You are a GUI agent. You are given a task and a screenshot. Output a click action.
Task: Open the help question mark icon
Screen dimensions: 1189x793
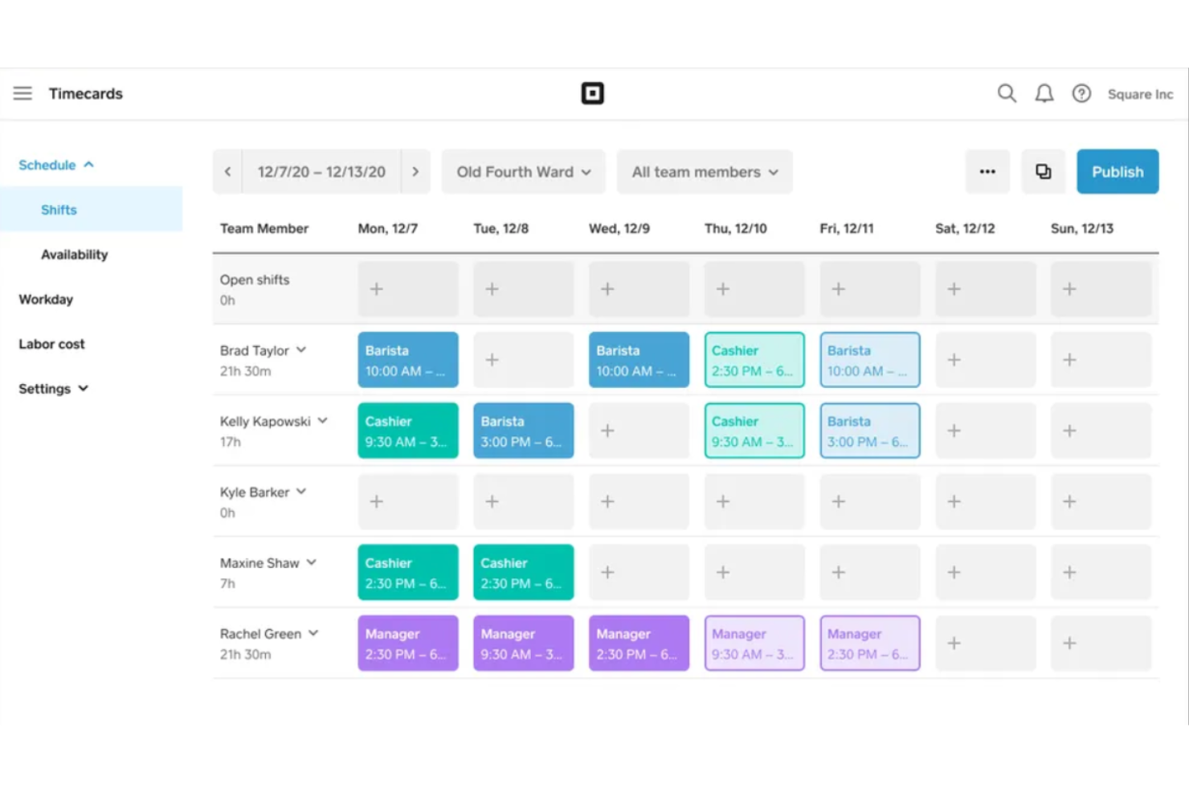[x=1081, y=93]
